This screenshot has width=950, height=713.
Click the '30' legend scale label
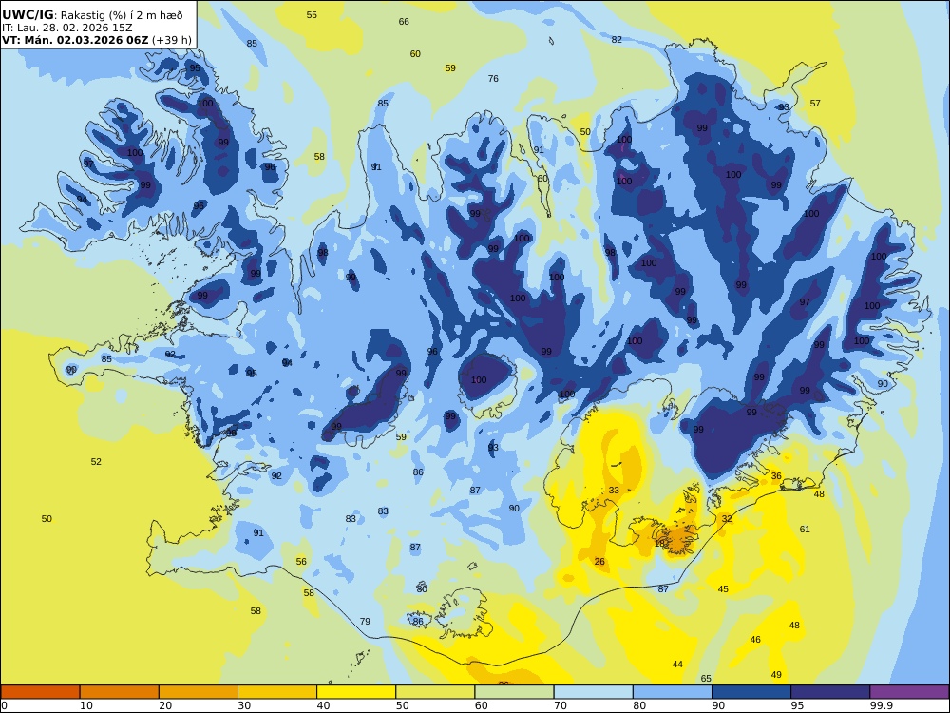pyautogui.click(x=245, y=705)
